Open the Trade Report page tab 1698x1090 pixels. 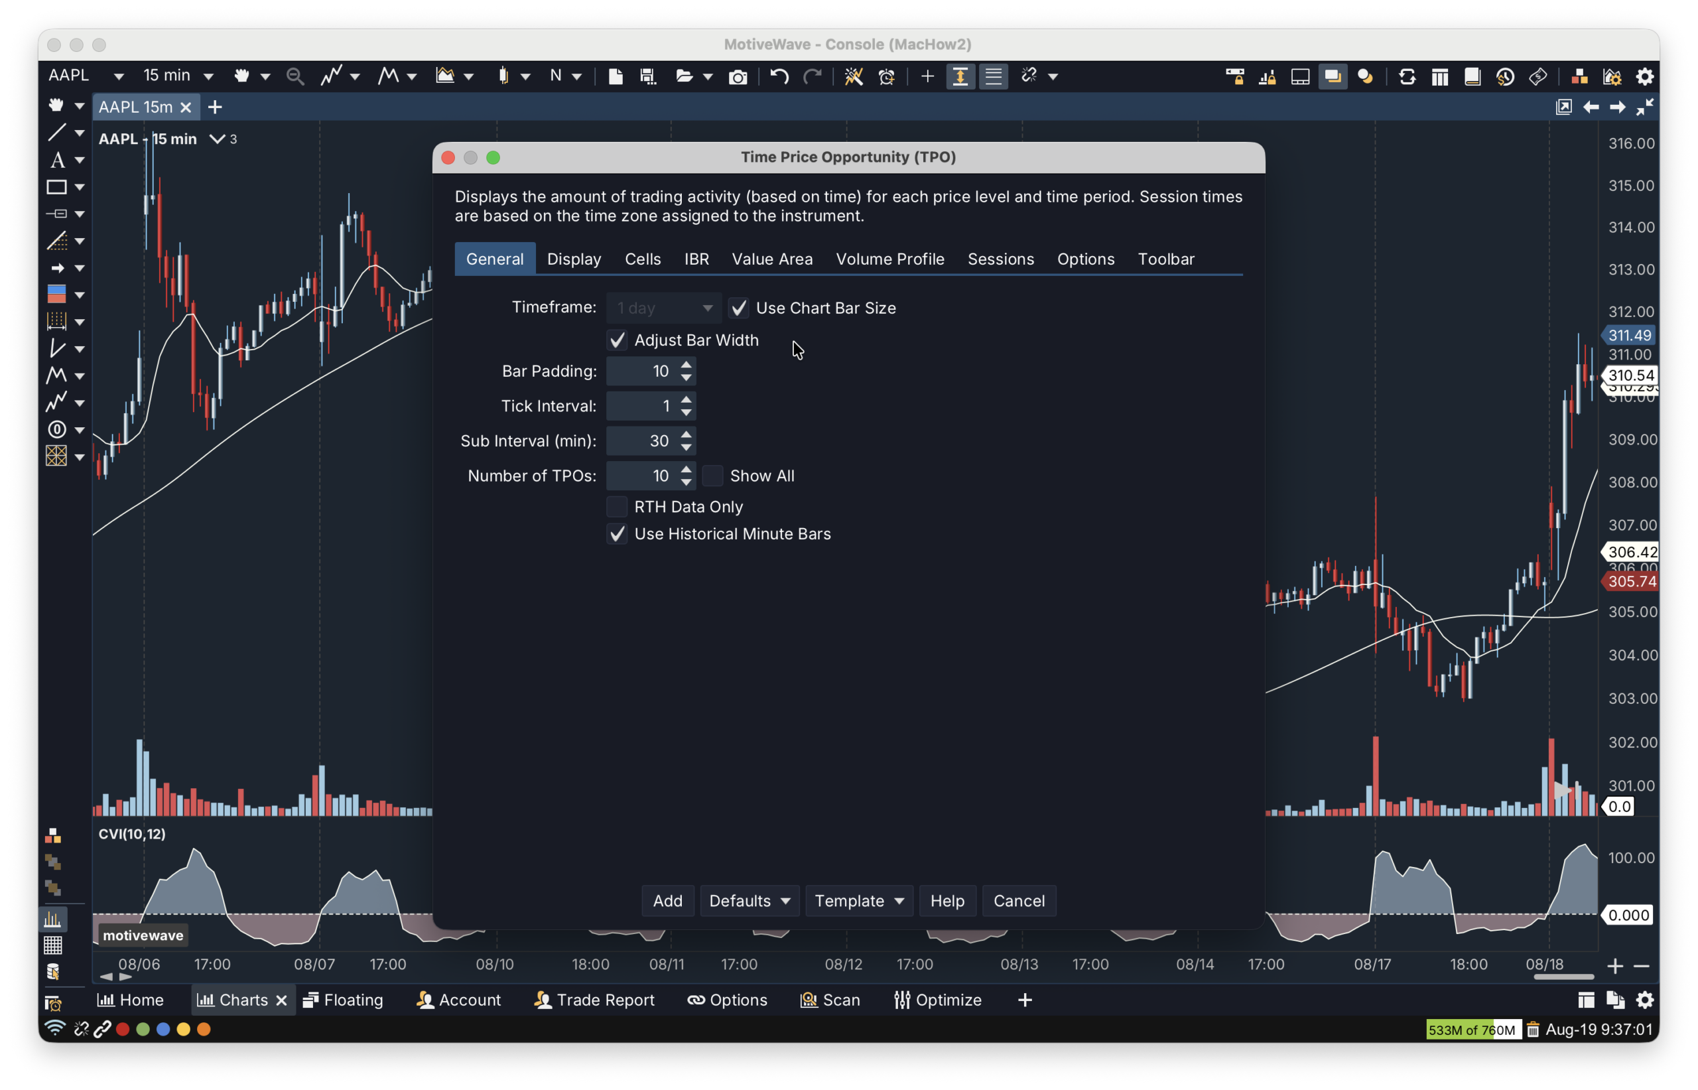coord(594,999)
